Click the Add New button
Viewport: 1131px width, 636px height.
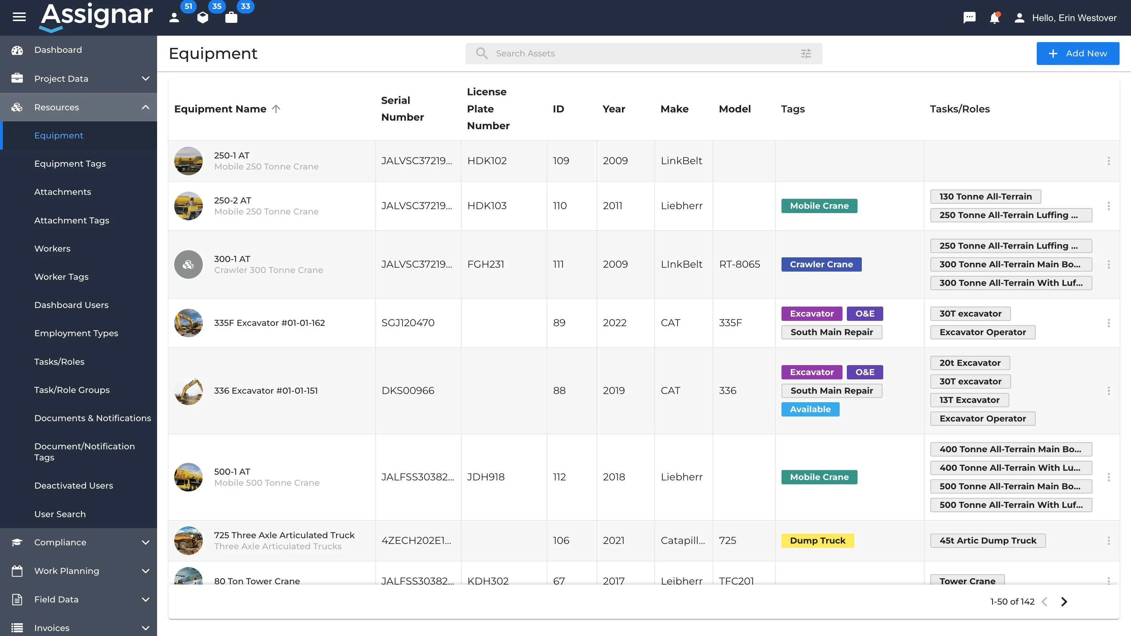click(x=1078, y=54)
